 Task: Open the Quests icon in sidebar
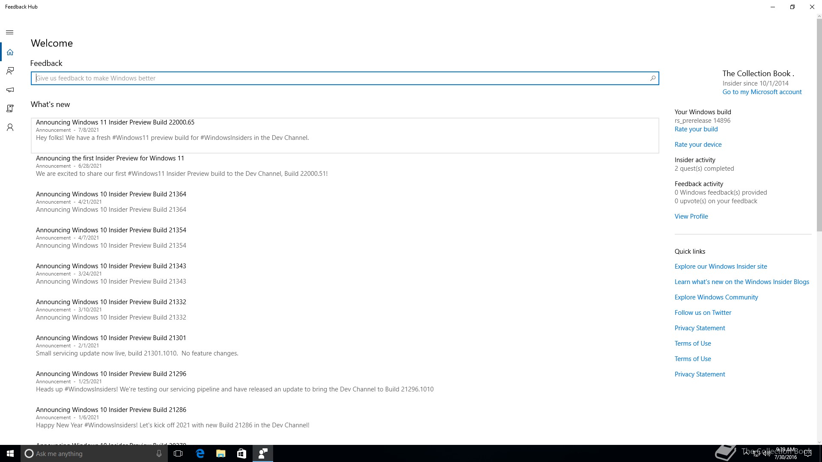click(10, 109)
